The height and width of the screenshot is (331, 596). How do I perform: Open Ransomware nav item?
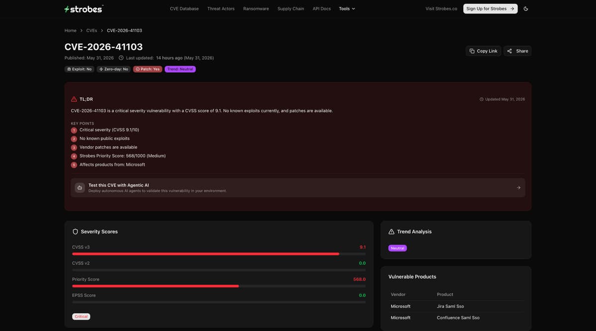pos(256,9)
